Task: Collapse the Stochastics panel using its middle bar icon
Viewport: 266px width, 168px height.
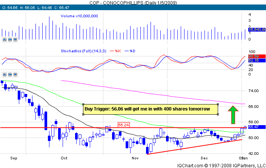Action: click(x=10, y=74)
